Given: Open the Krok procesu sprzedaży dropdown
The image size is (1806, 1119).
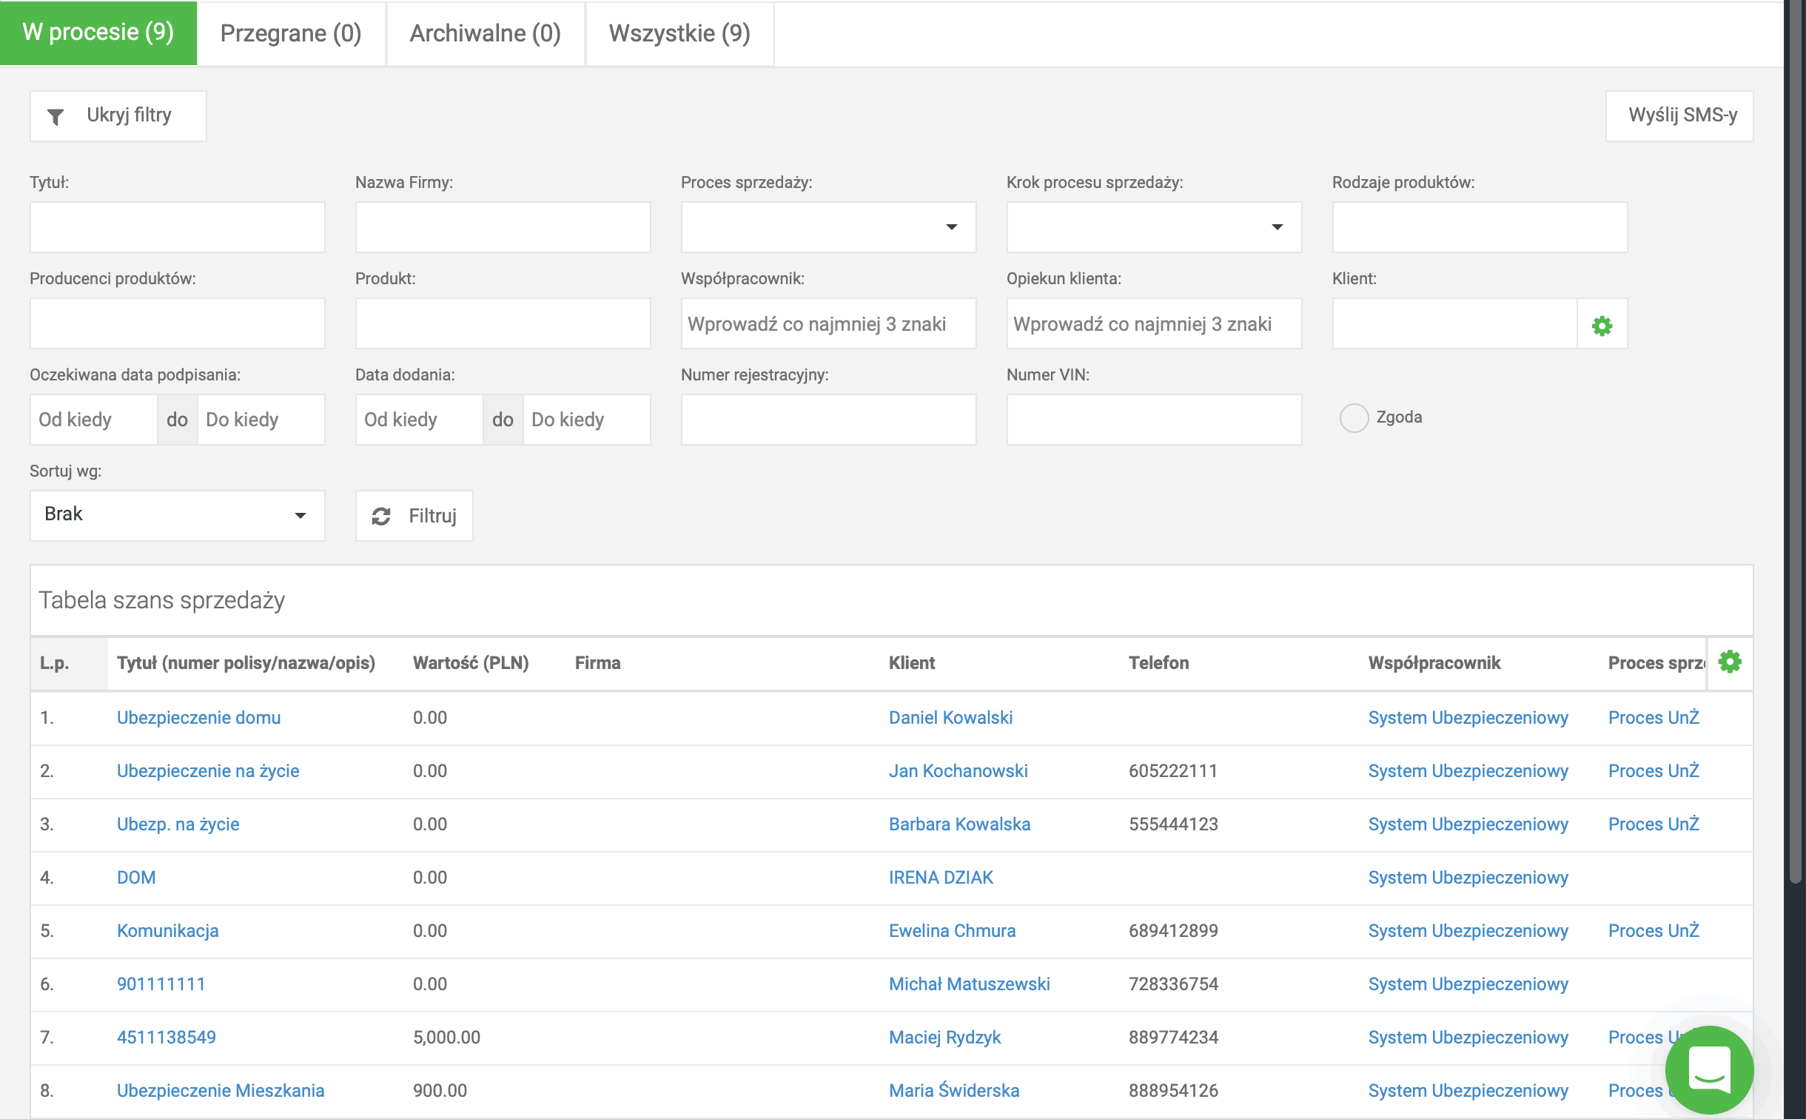Looking at the screenshot, I should pos(1154,227).
